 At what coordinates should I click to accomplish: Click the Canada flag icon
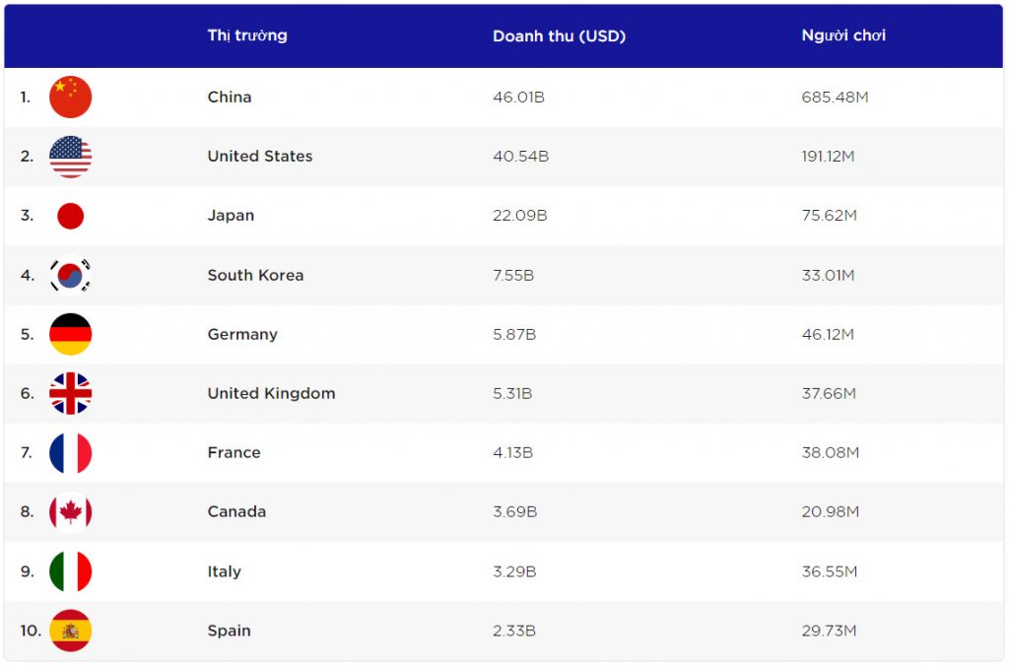click(x=70, y=512)
